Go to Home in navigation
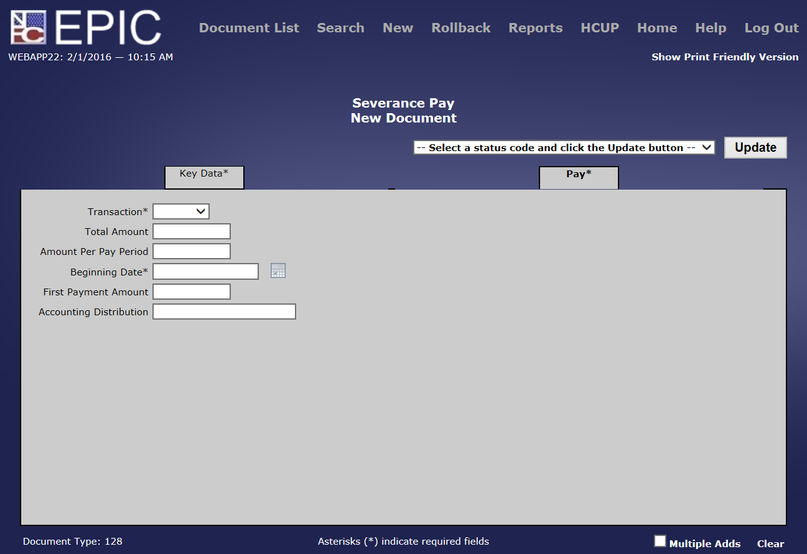 tap(657, 28)
